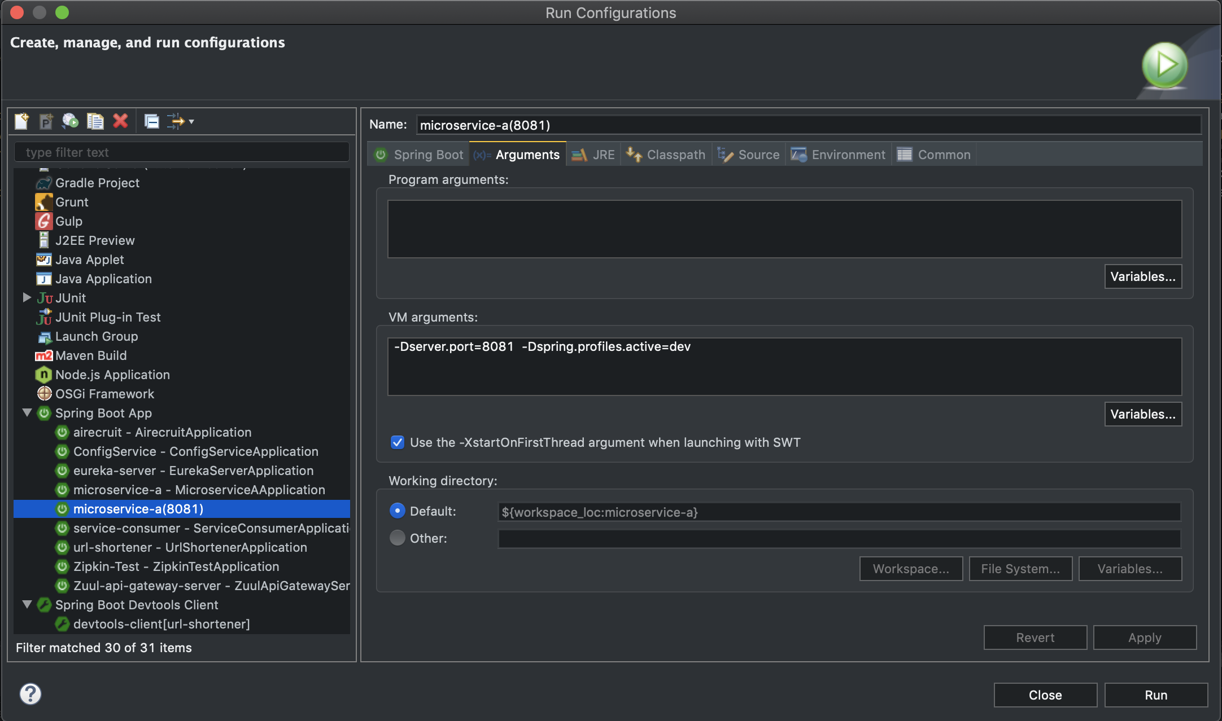Image resolution: width=1222 pixels, height=721 pixels.
Task: Open the Environment tab
Action: pos(839,155)
